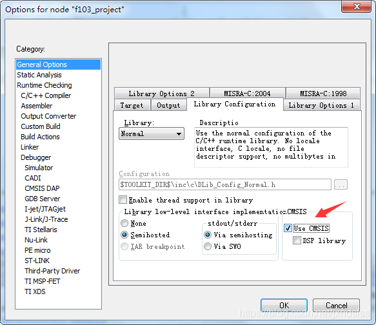Image resolution: width=376 pixels, height=325 pixels.
Task: Open the Library Options 1 tab
Action: pos(321,105)
